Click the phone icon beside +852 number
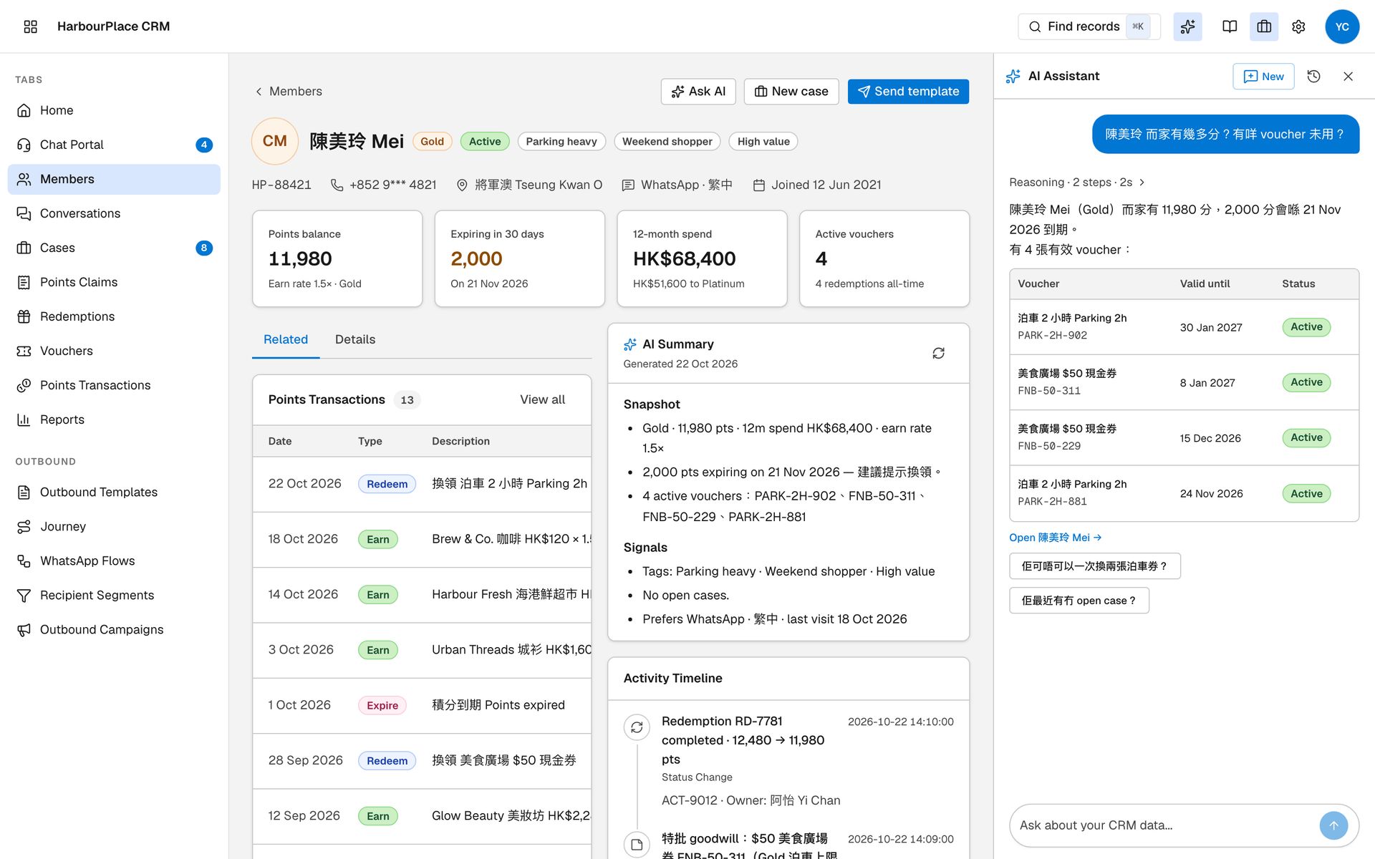The image size is (1375, 859). pyautogui.click(x=337, y=185)
